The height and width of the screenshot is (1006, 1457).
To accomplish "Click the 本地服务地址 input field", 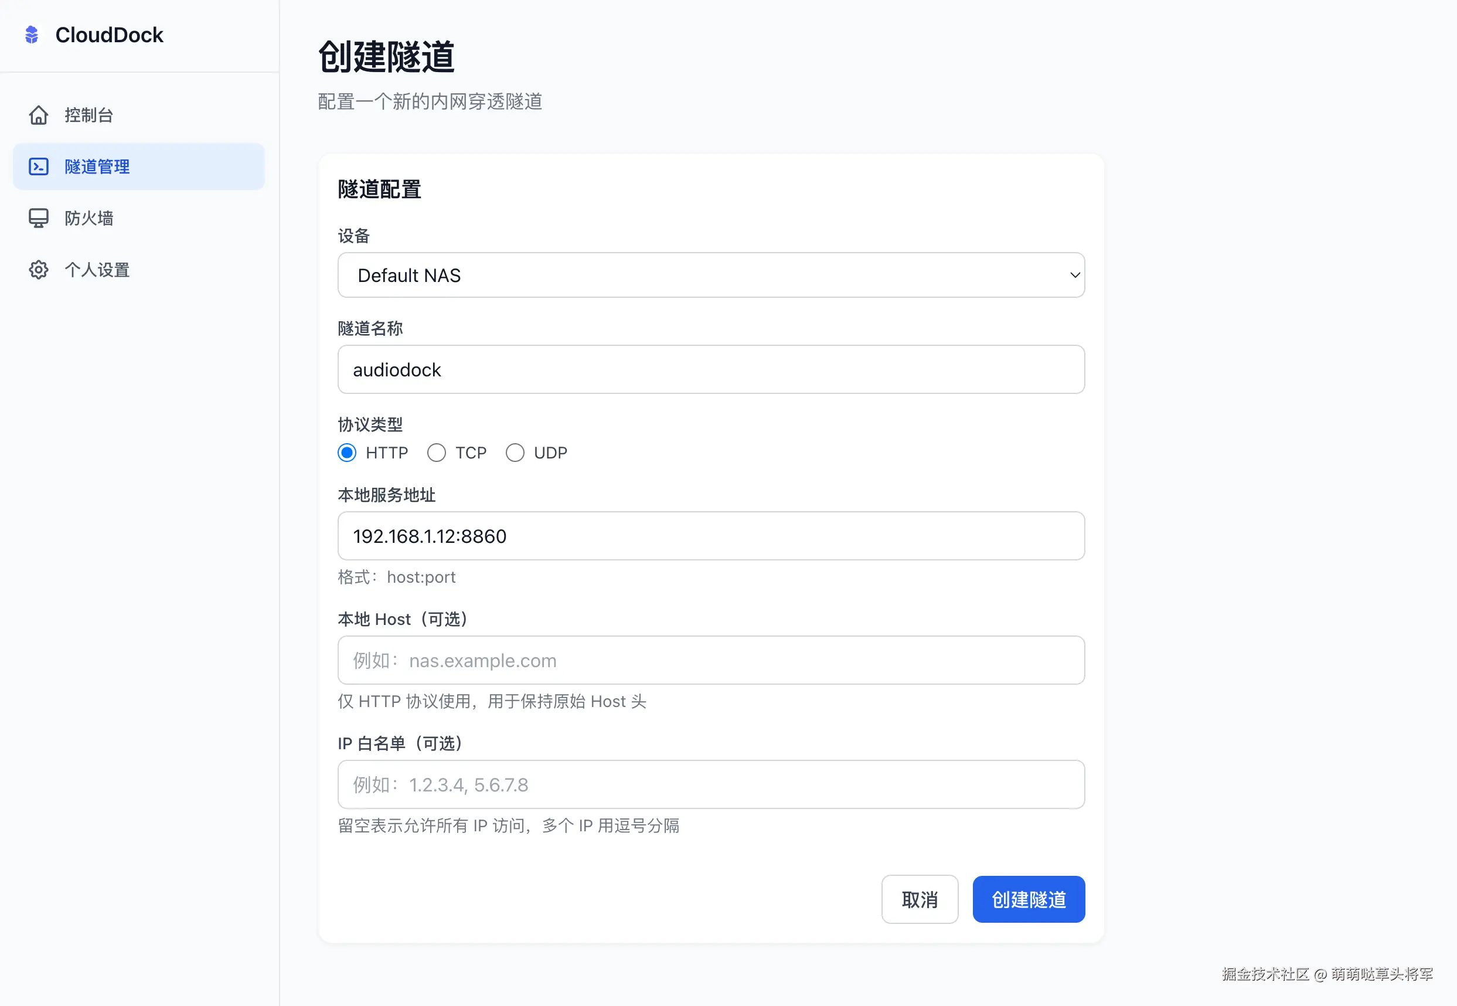I will click(711, 536).
